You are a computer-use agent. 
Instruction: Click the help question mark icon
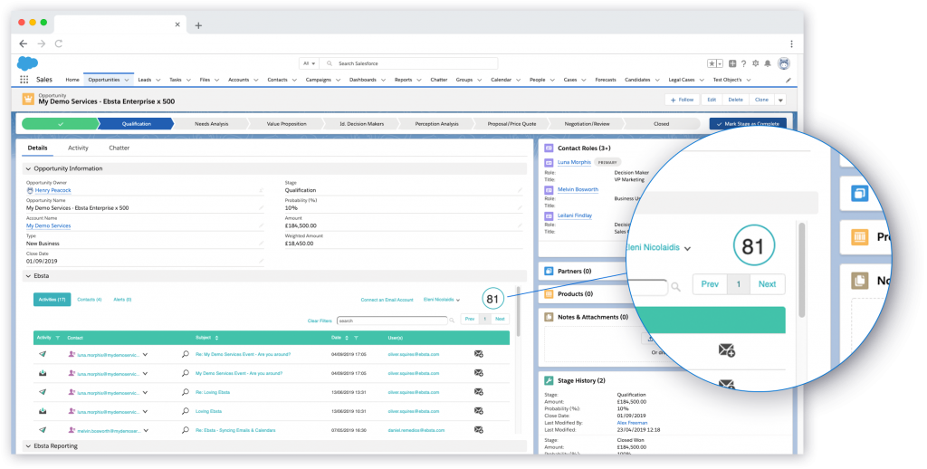[x=743, y=63]
